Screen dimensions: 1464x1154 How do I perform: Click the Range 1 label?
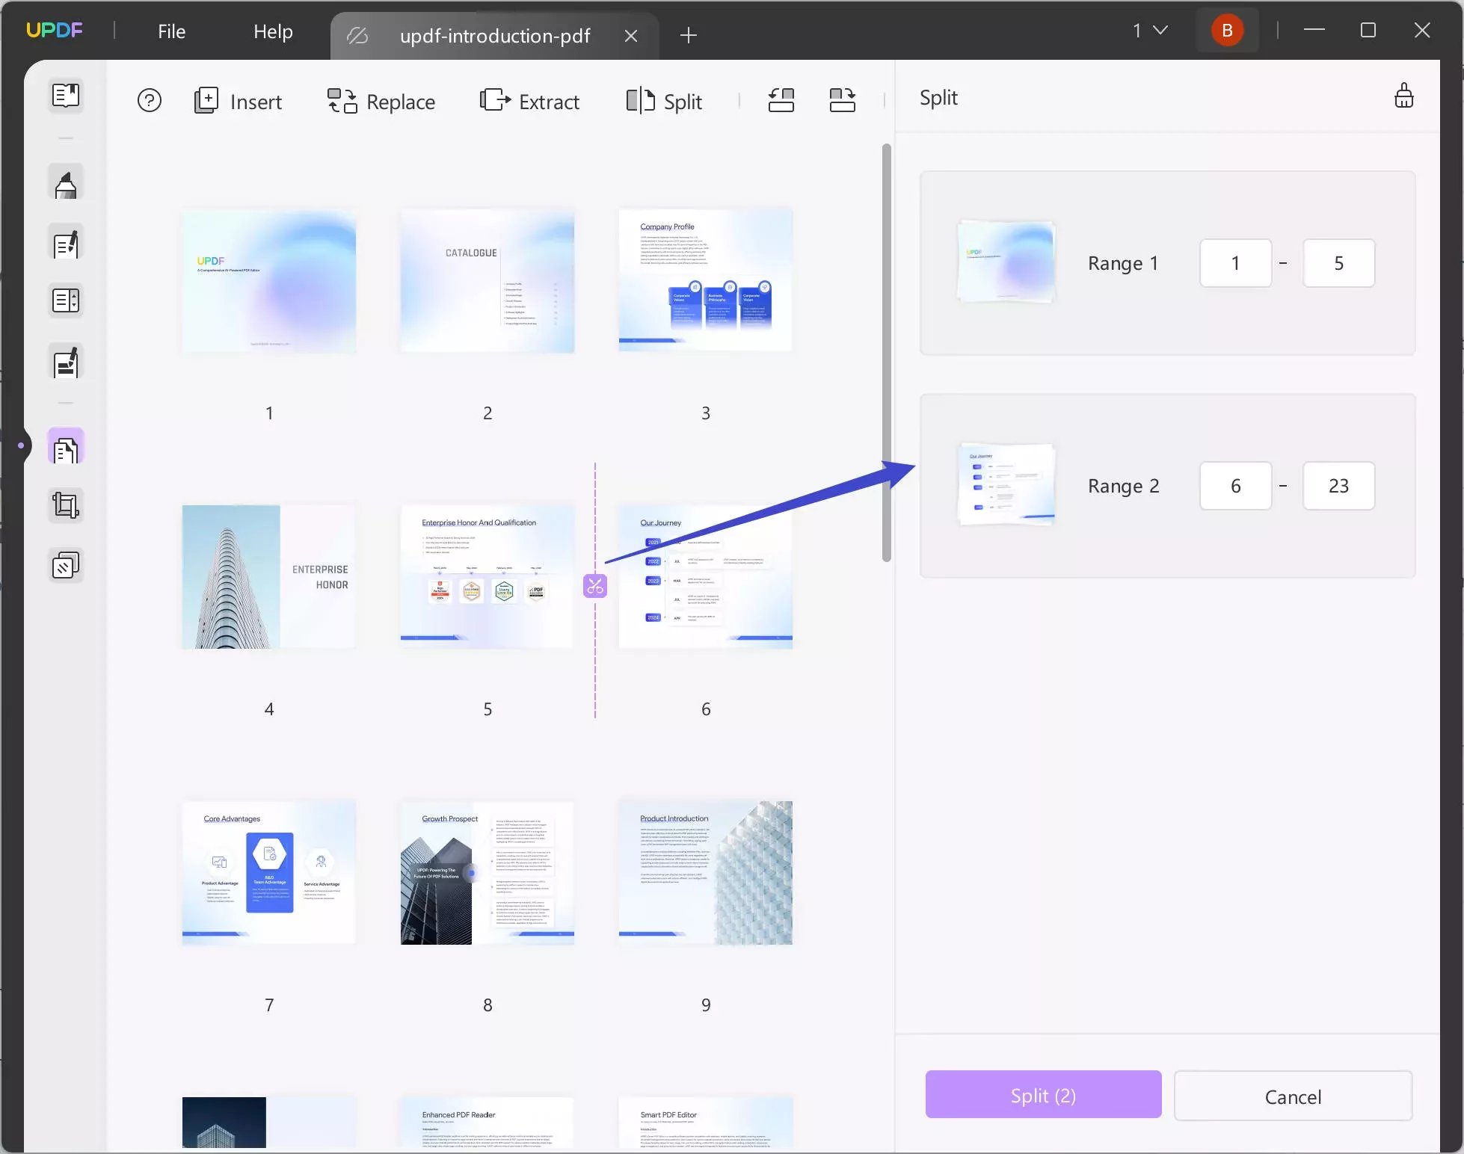click(1123, 263)
